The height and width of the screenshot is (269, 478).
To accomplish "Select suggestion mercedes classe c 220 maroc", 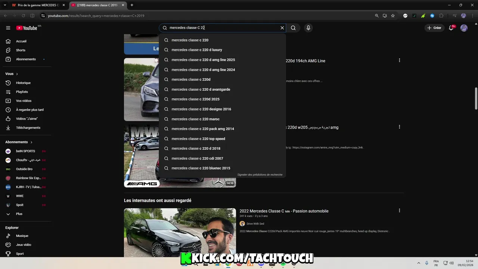I will click(x=222, y=119).
